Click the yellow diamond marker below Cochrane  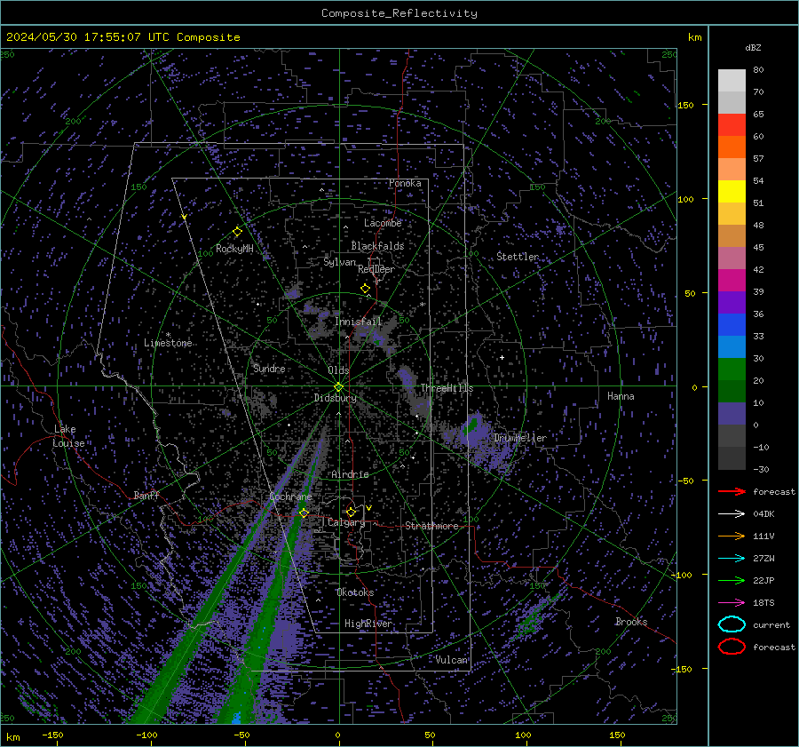[x=304, y=513]
